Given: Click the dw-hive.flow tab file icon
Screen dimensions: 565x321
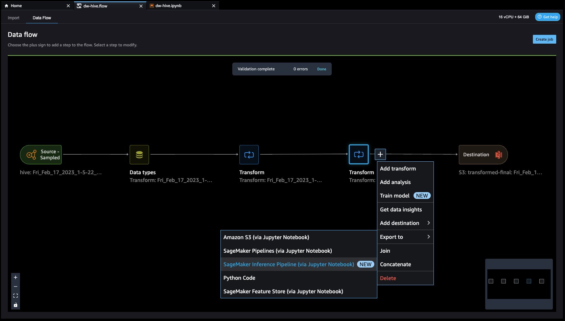Looking at the screenshot, I should (79, 6).
